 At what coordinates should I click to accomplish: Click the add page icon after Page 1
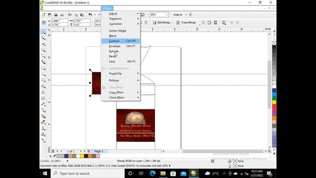[x=88, y=151]
